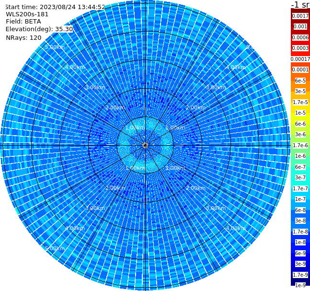Click the 3.00km range label in the southeast quadrant
Viewport: 310px width, 291px height.
point(216,208)
